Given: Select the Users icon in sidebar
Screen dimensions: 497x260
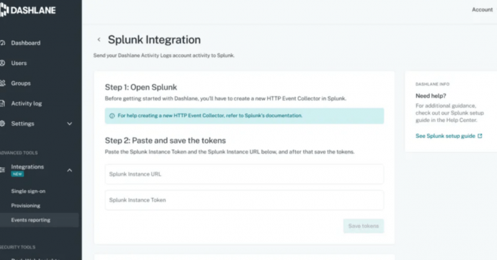Looking at the screenshot, I should (x=2, y=63).
